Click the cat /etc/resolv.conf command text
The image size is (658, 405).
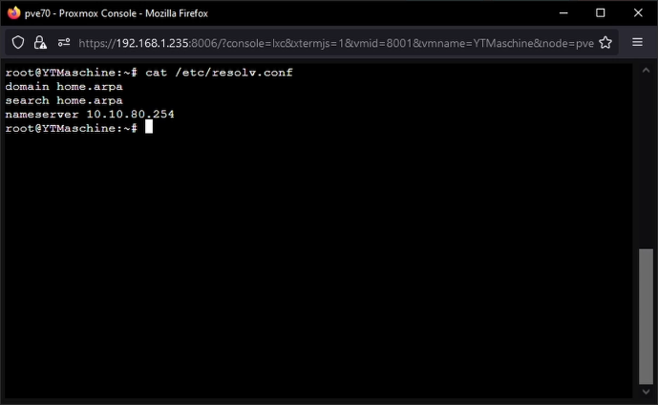point(219,73)
